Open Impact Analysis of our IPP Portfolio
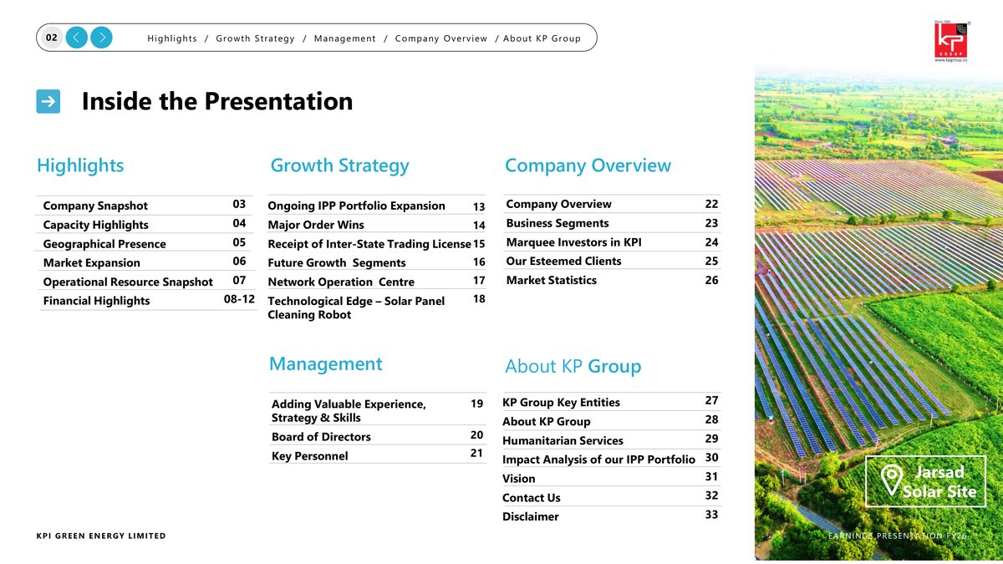1003x564 pixels. click(x=598, y=460)
